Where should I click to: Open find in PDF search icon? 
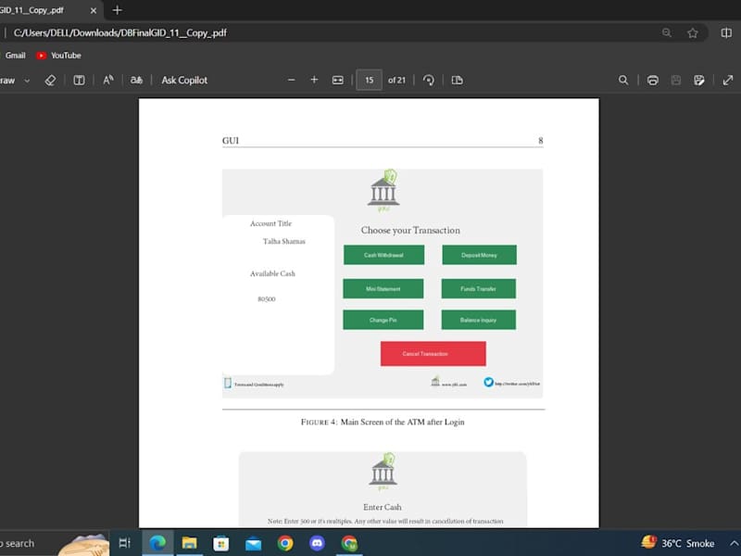(623, 81)
